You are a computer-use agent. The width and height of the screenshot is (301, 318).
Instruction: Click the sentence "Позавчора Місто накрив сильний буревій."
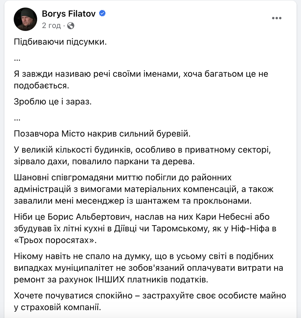(102, 134)
